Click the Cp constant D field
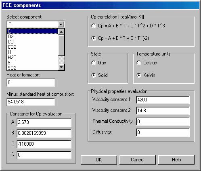201x171 pixels. pos(44,155)
